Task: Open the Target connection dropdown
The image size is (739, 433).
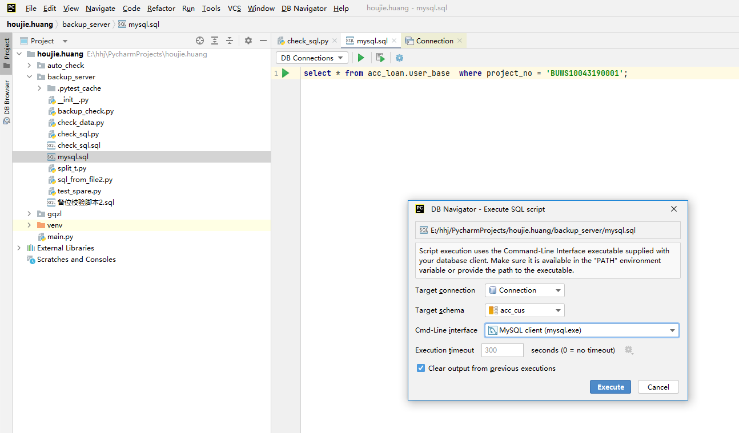Action: pos(524,290)
